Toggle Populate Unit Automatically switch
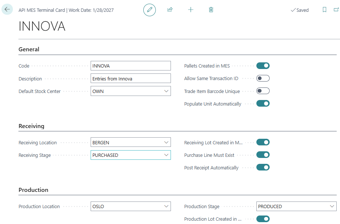The width and height of the screenshot is (340, 224). click(263, 103)
